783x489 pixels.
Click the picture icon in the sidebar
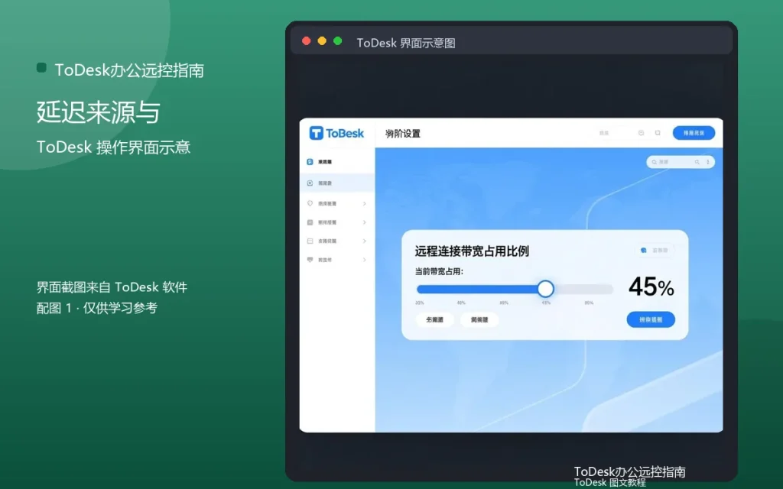[x=310, y=222]
